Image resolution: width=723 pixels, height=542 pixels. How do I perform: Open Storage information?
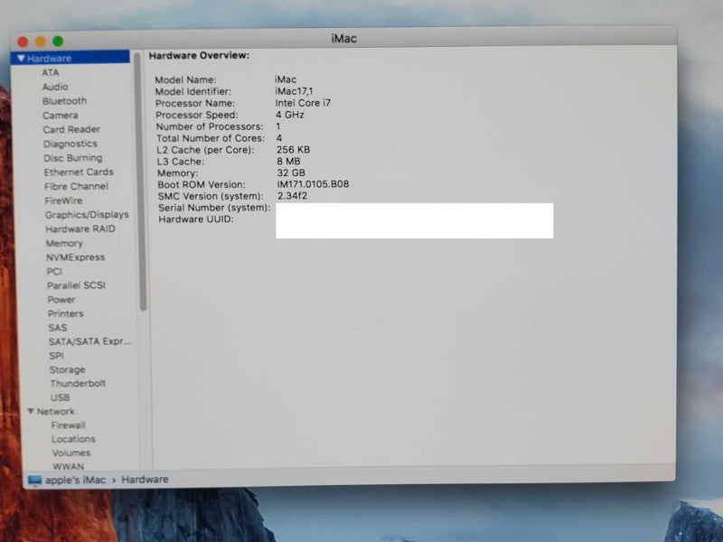tap(67, 369)
